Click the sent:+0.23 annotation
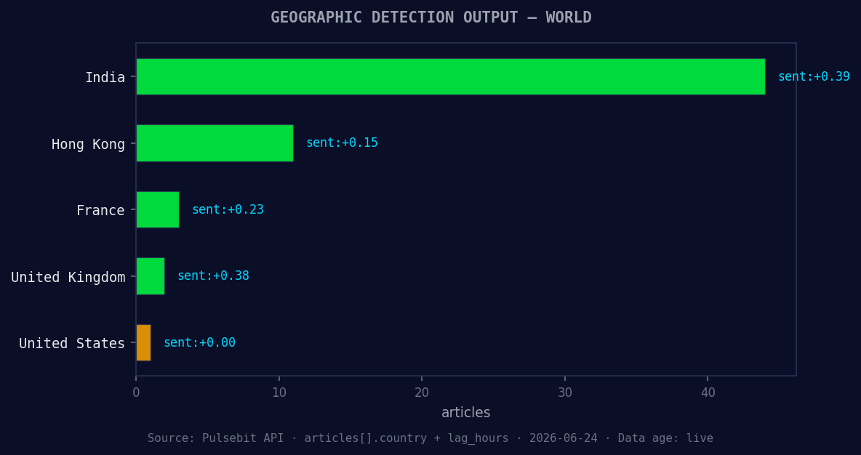The height and width of the screenshot is (455, 861). [x=228, y=209]
